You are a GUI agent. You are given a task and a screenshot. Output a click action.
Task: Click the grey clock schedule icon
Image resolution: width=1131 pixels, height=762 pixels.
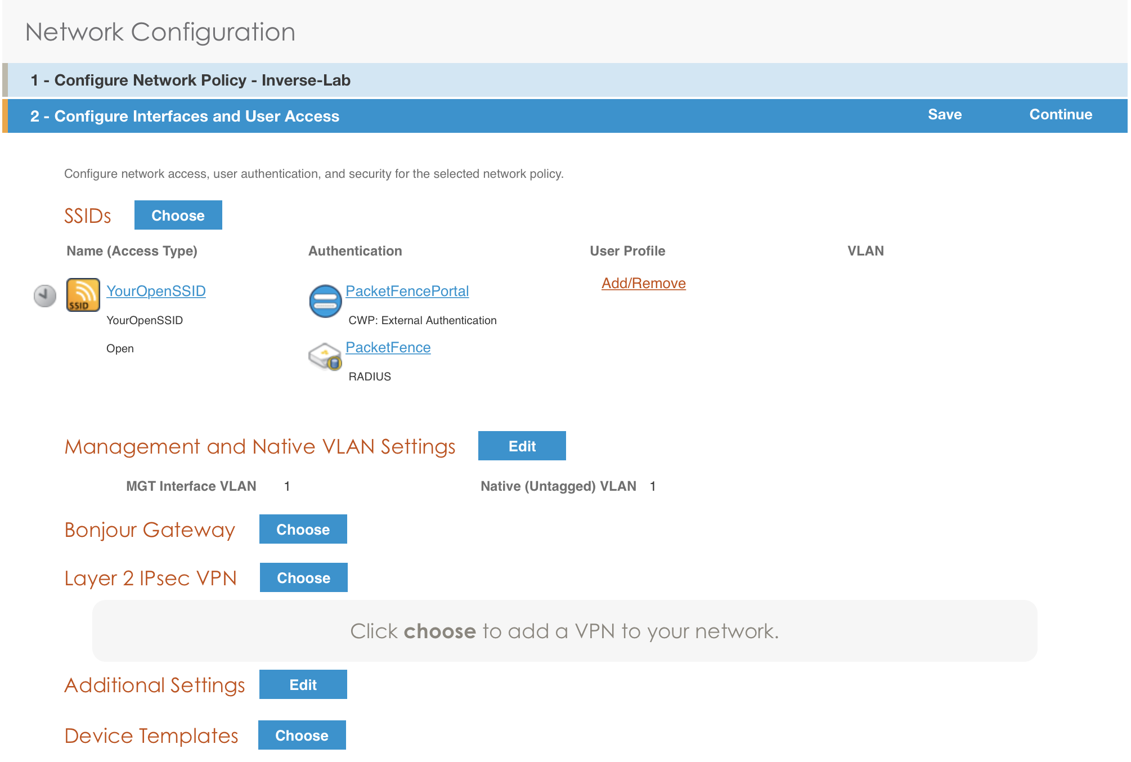pyautogui.click(x=45, y=295)
